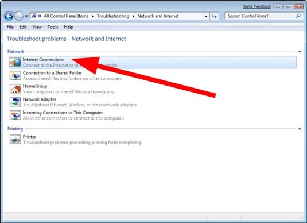Click the Back navigation arrow button

coord(9,16)
